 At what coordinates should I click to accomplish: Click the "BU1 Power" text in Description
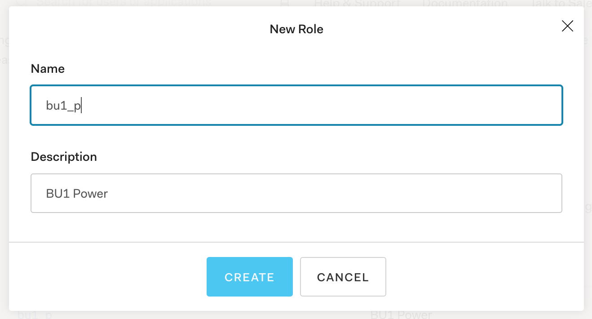tap(77, 194)
